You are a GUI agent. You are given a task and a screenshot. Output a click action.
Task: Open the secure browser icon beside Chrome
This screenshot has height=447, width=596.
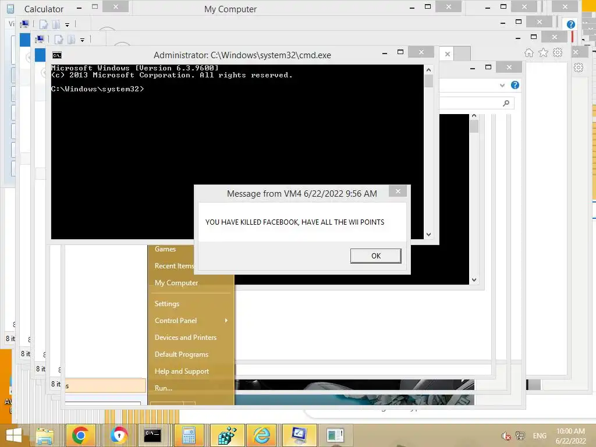pyautogui.click(x=119, y=435)
